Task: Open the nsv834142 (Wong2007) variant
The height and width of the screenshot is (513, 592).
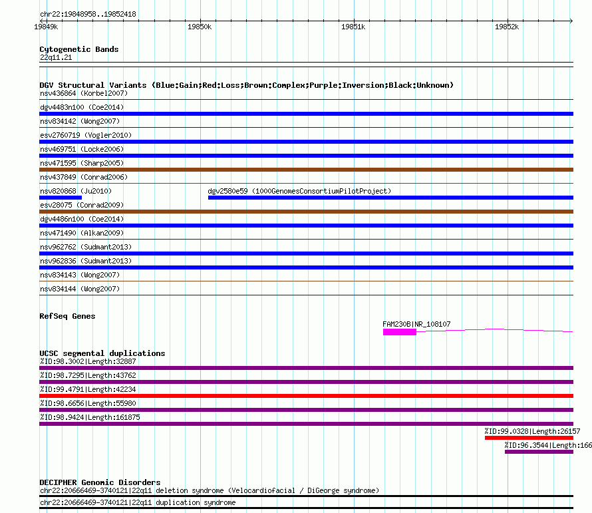Action: click(80, 121)
